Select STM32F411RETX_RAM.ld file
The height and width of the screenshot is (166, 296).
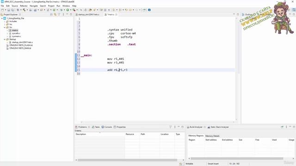pos(20,48)
